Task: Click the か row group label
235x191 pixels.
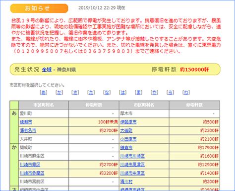Action: (x=14, y=147)
